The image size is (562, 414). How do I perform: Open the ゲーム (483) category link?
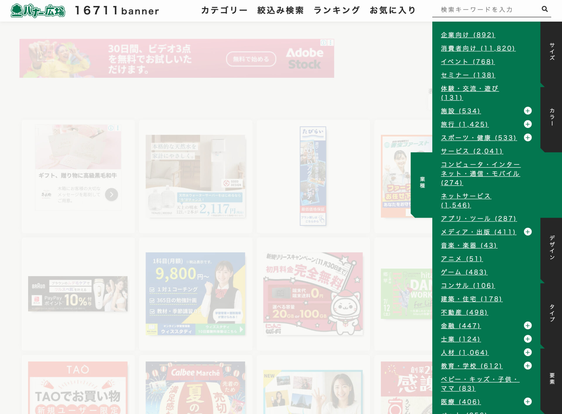pyautogui.click(x=464, y=272)
